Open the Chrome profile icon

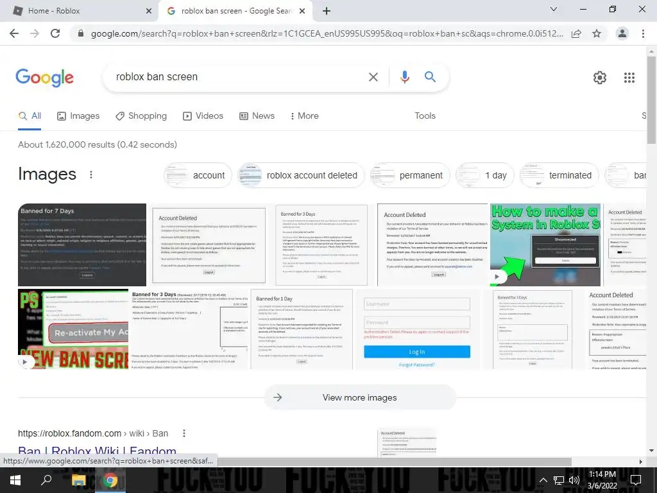pyautogui.click(x=622, y=33)
